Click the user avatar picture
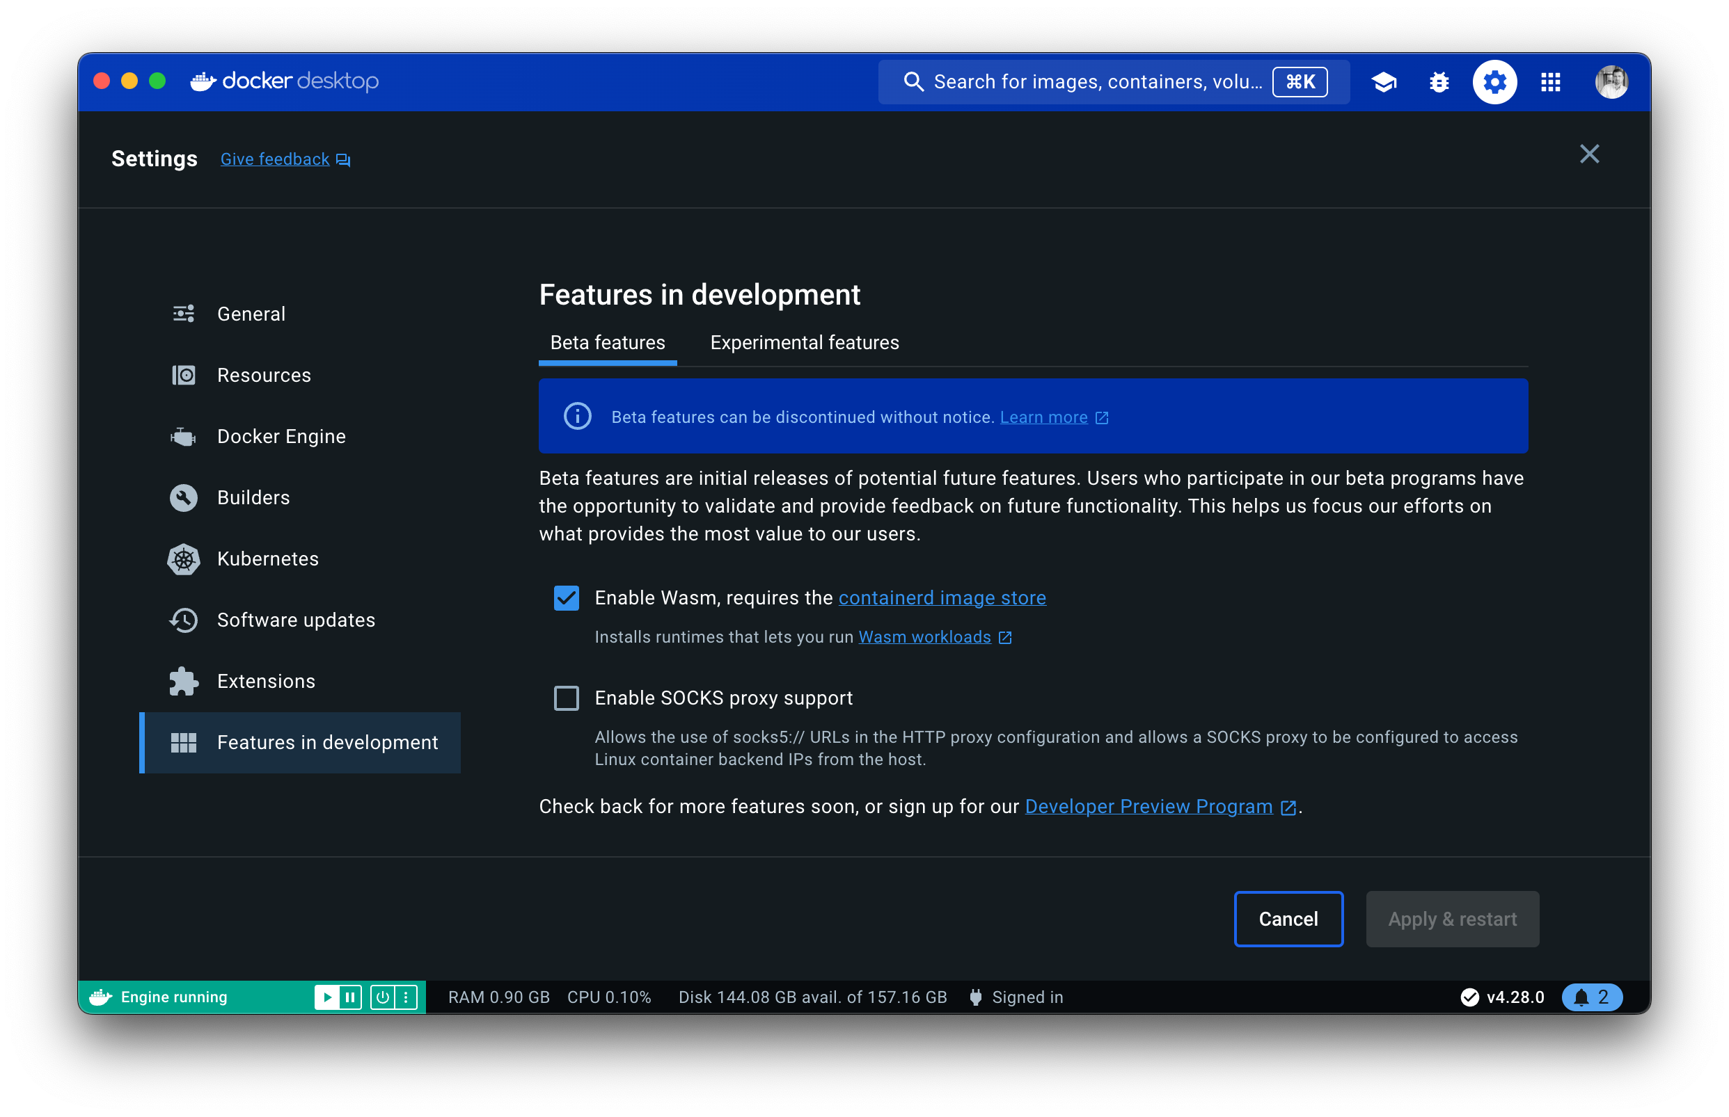The width and height of the screenshot is (1729, 1117). pos(1611,82)
